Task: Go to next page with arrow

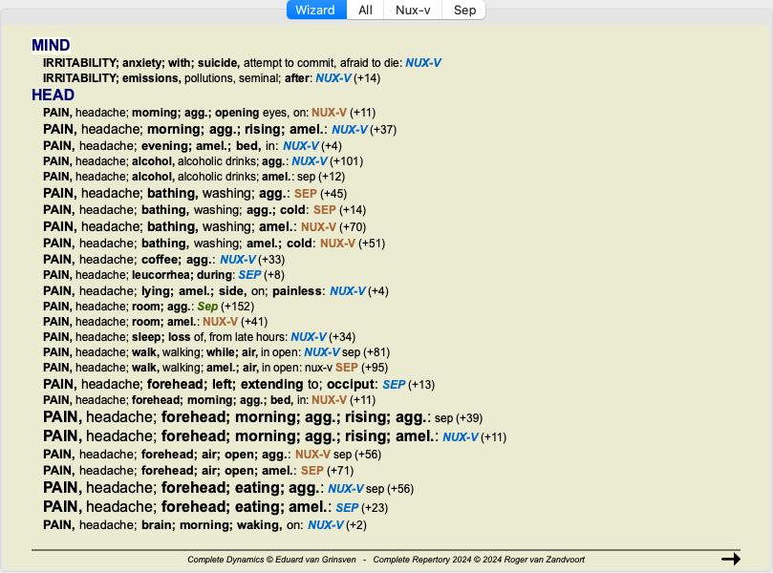Action: pos(731,559)
